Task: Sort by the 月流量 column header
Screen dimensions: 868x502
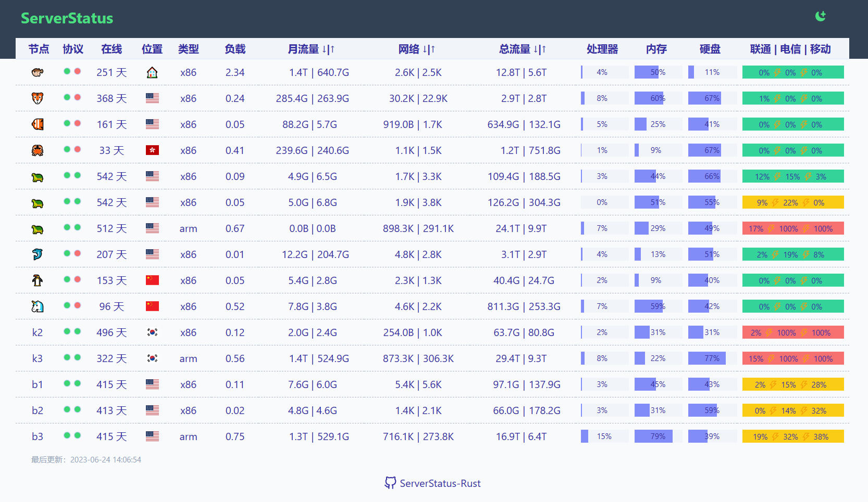Action: (x=311, y=49)
